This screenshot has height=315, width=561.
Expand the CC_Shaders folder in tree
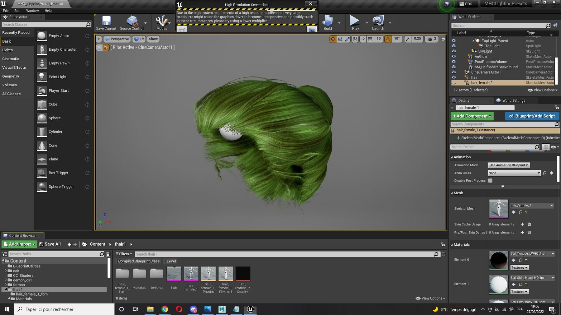click(6, 275)
